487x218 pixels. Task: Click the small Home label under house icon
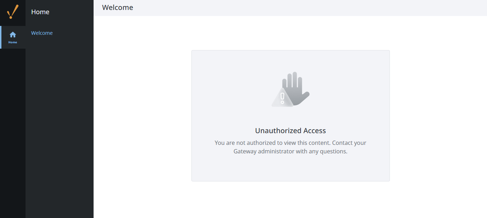[x=13, y=42]
